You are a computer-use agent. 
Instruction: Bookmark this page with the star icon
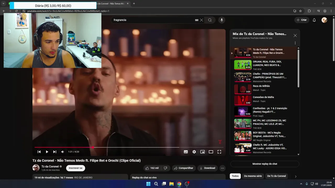tap(300, 11)
